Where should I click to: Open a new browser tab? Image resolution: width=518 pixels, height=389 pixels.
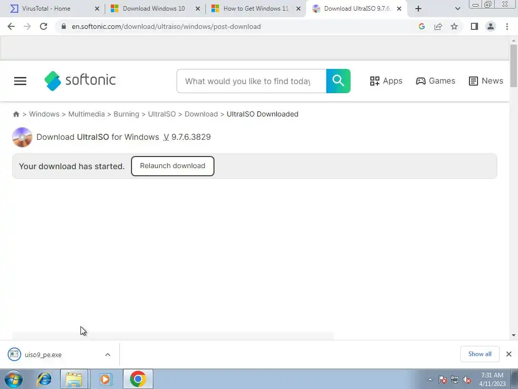point(418,9)
